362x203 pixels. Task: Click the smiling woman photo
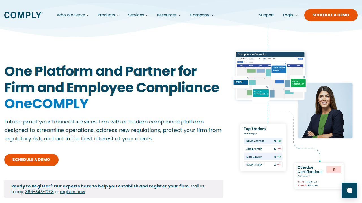pyautogui.click(x=325, y=111)
